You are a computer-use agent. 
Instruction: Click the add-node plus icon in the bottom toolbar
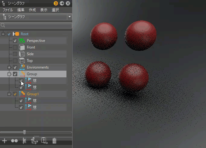(5, 141)
